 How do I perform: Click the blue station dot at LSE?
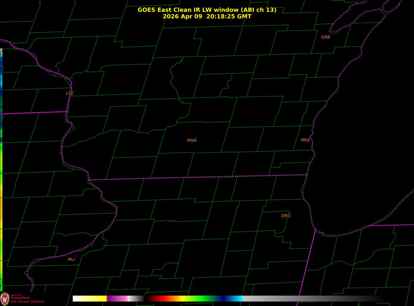74,91
